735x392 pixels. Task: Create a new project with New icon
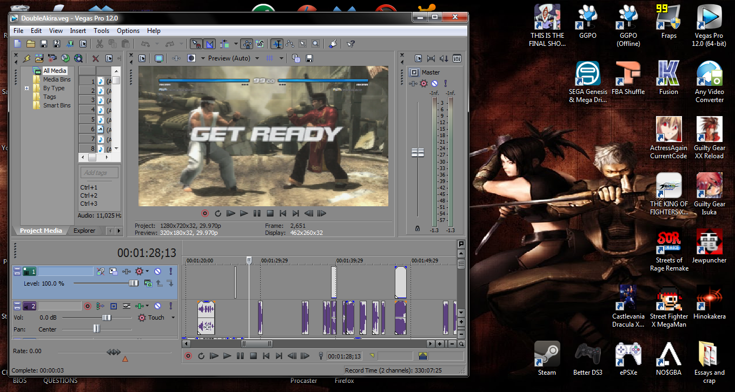(x=18, y=44)
